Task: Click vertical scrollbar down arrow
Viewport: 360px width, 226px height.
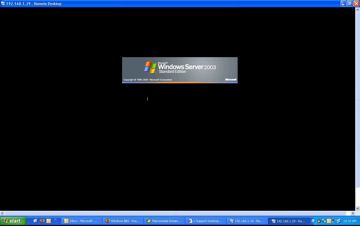Action: point(358,209)
